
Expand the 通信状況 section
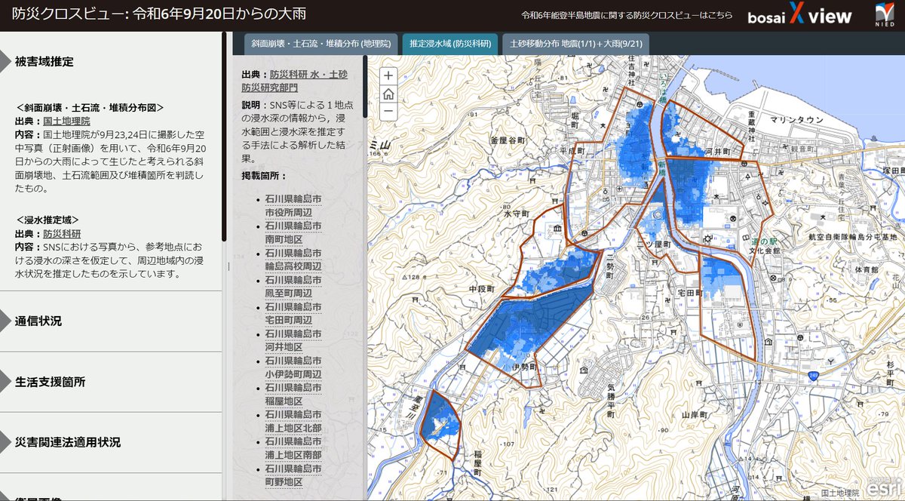(x=111, y=321)
